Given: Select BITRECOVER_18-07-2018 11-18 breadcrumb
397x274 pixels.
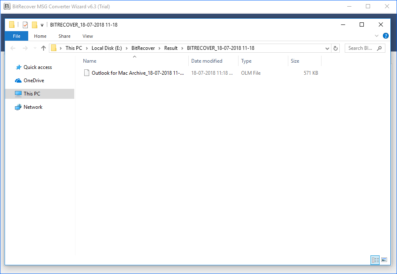Looking at the screenshot, I should click(x=221, y=48).
